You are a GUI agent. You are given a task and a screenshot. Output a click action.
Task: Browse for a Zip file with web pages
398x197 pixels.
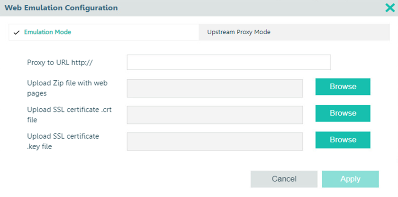tap(343, 87)
